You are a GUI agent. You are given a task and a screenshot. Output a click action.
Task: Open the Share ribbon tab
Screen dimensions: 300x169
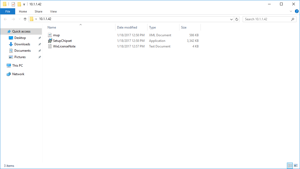[x=38, y=11]
